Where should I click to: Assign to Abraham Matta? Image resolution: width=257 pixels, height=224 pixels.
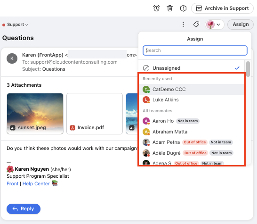pyautogui.click(x=191, y=132)
